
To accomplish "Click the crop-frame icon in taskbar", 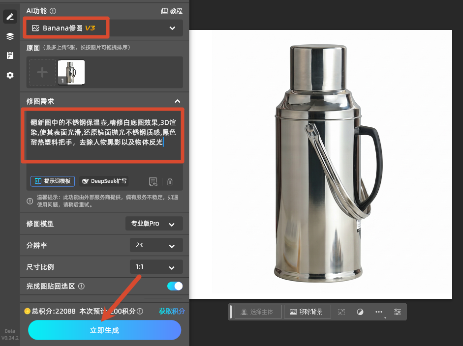I will 341,312.
